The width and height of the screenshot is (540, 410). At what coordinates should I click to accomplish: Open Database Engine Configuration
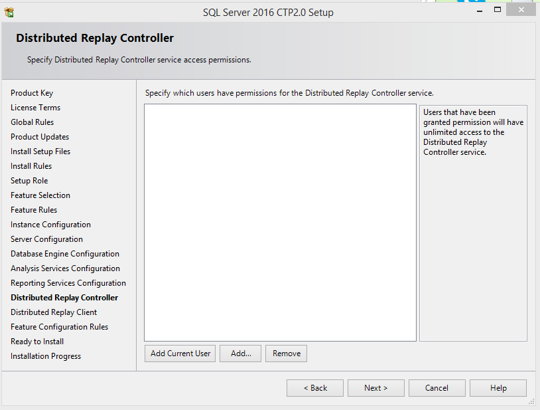coord(64,253)
